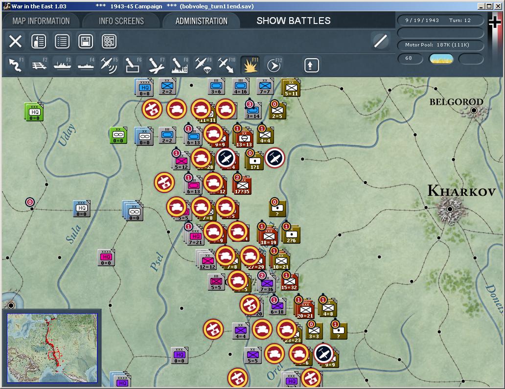Select the pink 5=12 infantry counter
Image resolution: width=505 pixels, height=389 pixels.
181,160
